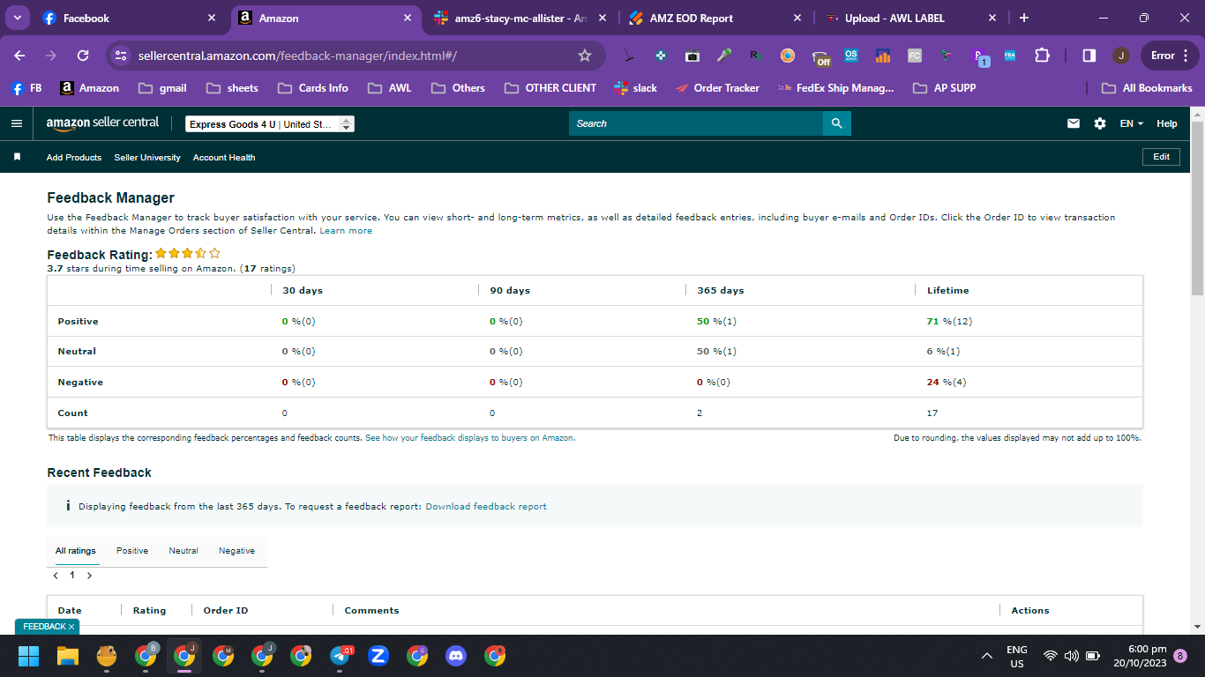
Task: Click the browser address bar URL
Action: pos(297,56)
